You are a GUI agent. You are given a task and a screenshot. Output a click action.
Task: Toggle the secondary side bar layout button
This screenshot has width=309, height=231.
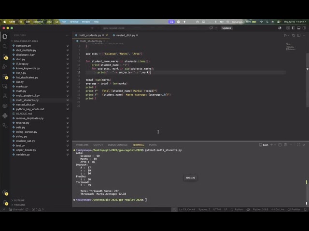[304, 28]
